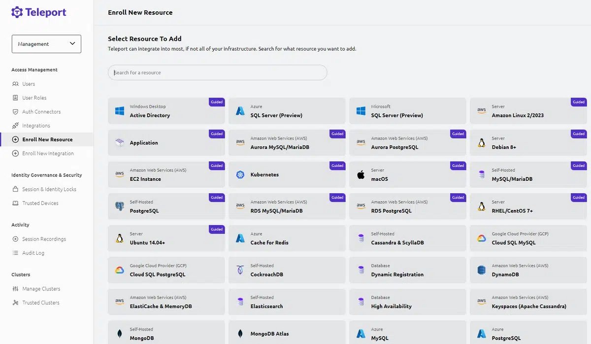This screenshot has height=344, width=591.
Task: Click the Azure Cache for Redis icon
Action: pos(240,239)
